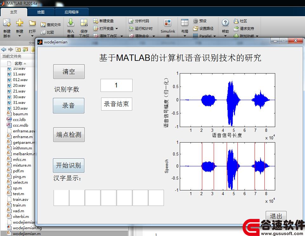Click the Help (帮助) question mark icon
This screenshot has height=236, width=305.
coord(225,23)
